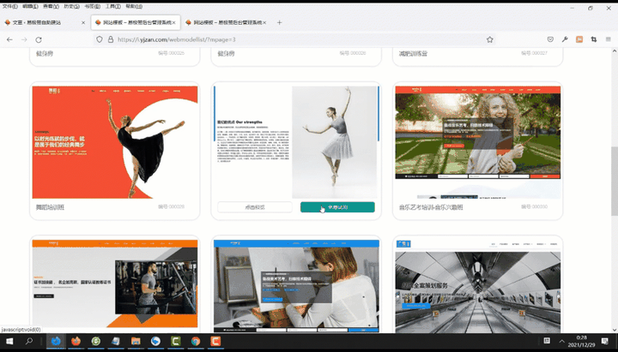This screenshot has width=618, height=352.
Task: Open the 历史(S) menu
Action: coord(72,7)
